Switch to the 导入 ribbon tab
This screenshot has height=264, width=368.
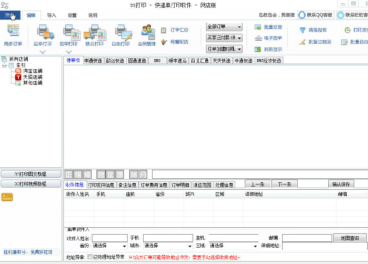[x=52, y=16]
